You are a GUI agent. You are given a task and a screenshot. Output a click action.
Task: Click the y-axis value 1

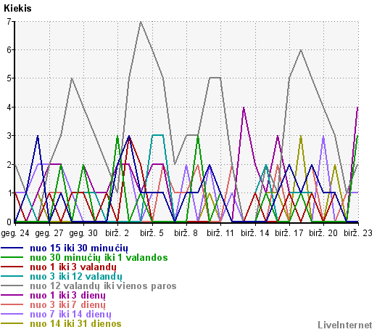tap(9, 193)
